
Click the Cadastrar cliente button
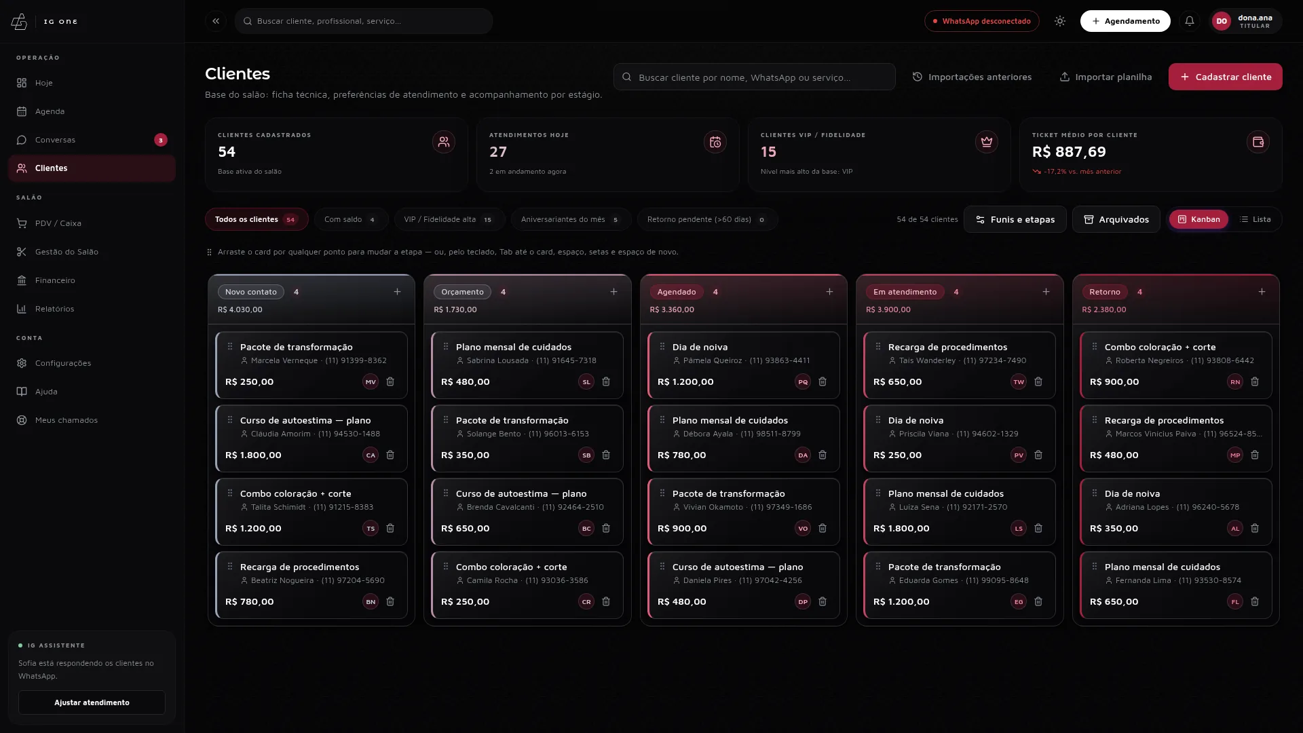click(1225, 77)
